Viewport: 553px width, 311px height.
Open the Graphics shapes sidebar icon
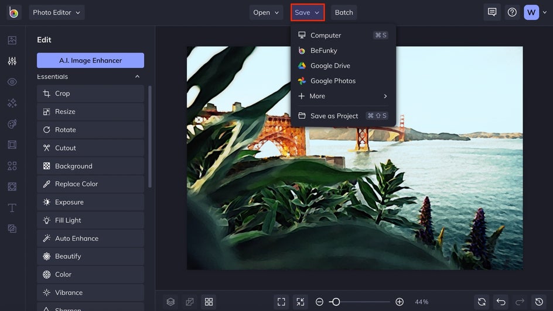tap(12, 165)
